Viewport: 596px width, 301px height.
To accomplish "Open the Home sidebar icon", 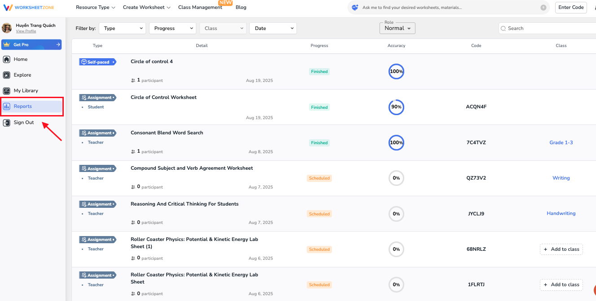I will [7, 59].
